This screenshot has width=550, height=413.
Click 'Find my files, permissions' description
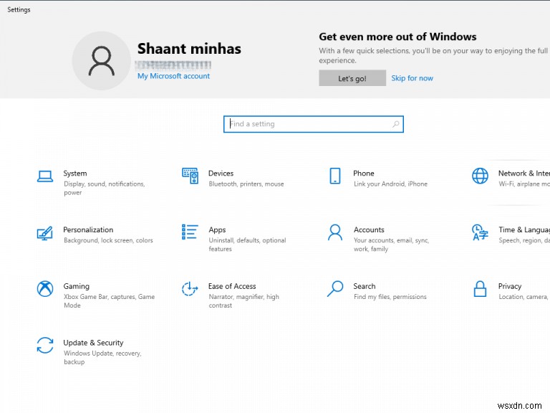pos(390,297)
